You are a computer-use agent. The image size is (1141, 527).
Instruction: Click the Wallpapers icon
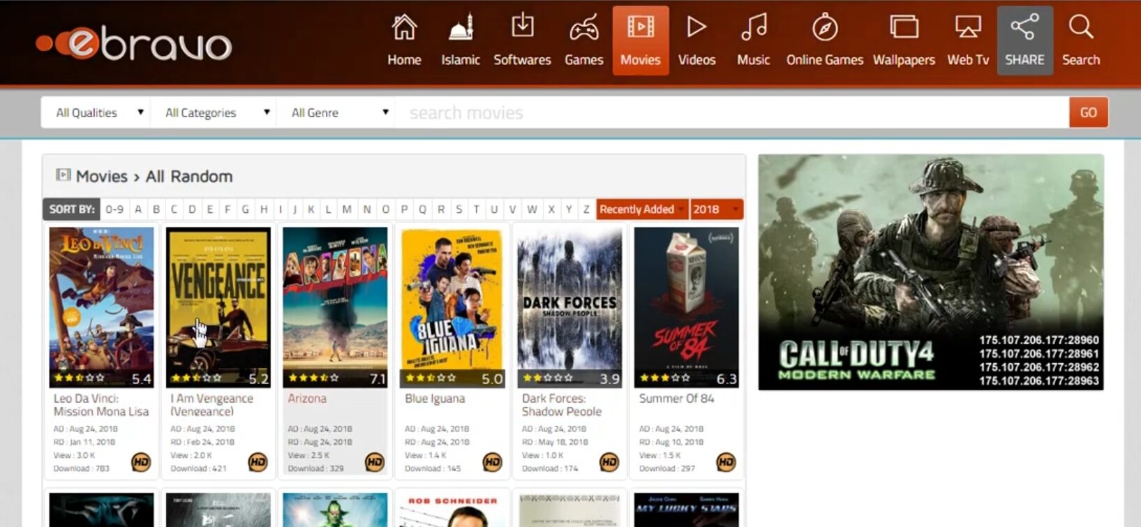[904, 27]
